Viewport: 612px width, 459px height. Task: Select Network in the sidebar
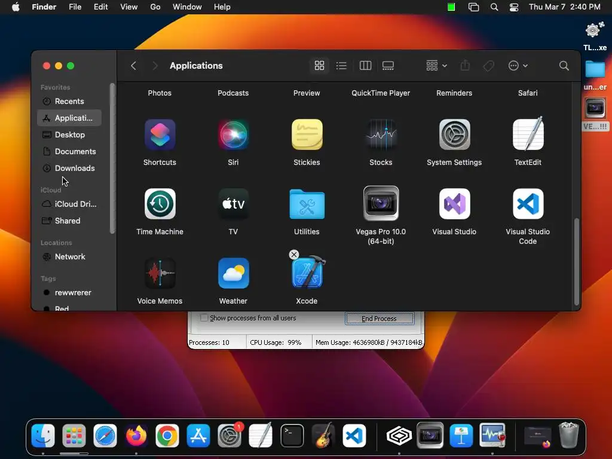[69, 257]
